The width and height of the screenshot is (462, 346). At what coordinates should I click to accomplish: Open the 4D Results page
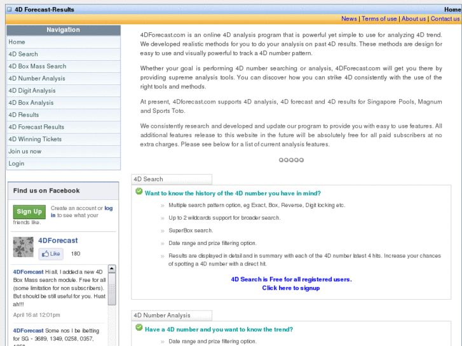click(x=24, y=115)
